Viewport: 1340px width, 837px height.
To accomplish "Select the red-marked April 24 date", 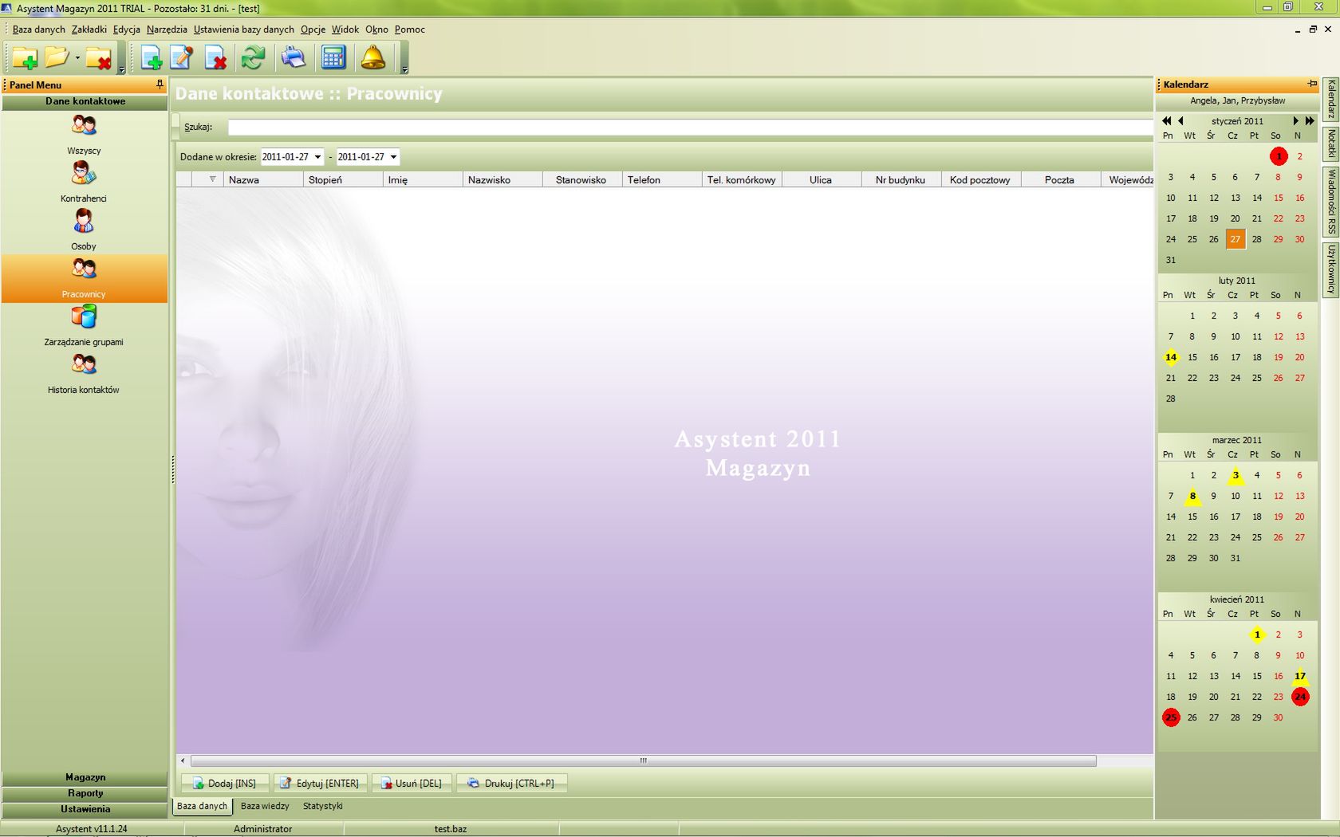I will point(1300,697).
